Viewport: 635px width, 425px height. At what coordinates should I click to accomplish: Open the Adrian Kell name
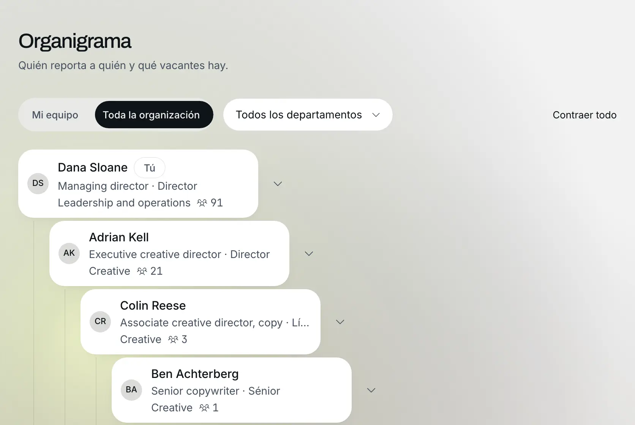pos(119,237)
